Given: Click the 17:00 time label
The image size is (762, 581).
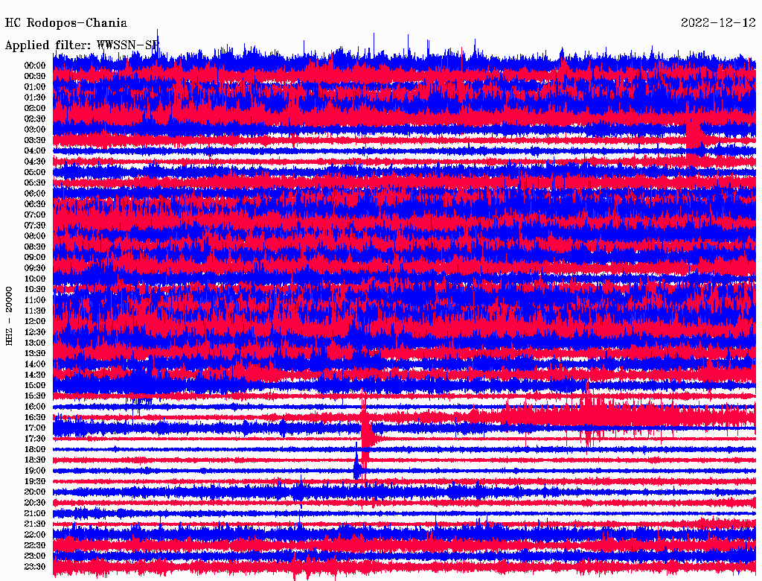Looking at the screenshot, I should pos(35,428).
